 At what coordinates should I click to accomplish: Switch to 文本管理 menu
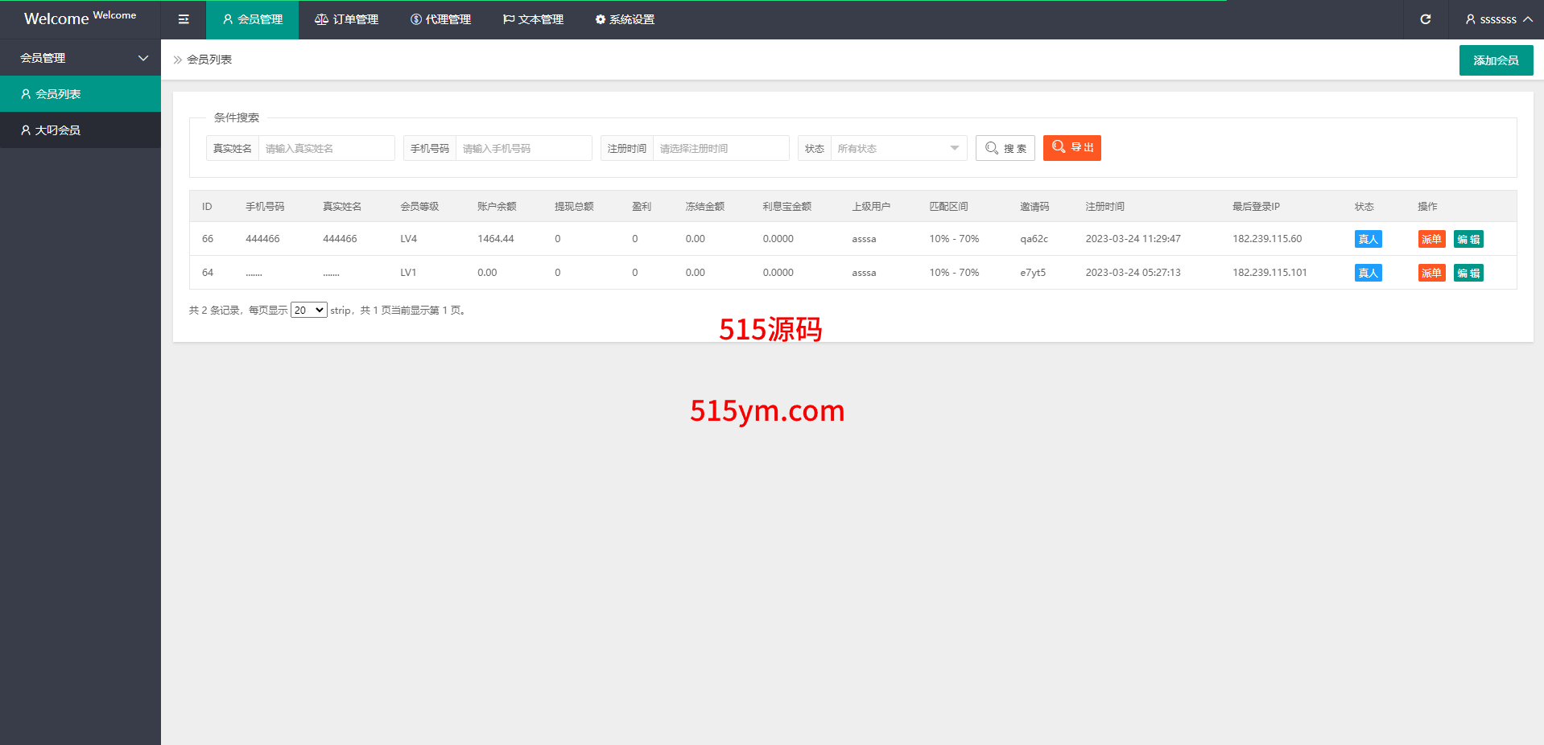[533, 19]
